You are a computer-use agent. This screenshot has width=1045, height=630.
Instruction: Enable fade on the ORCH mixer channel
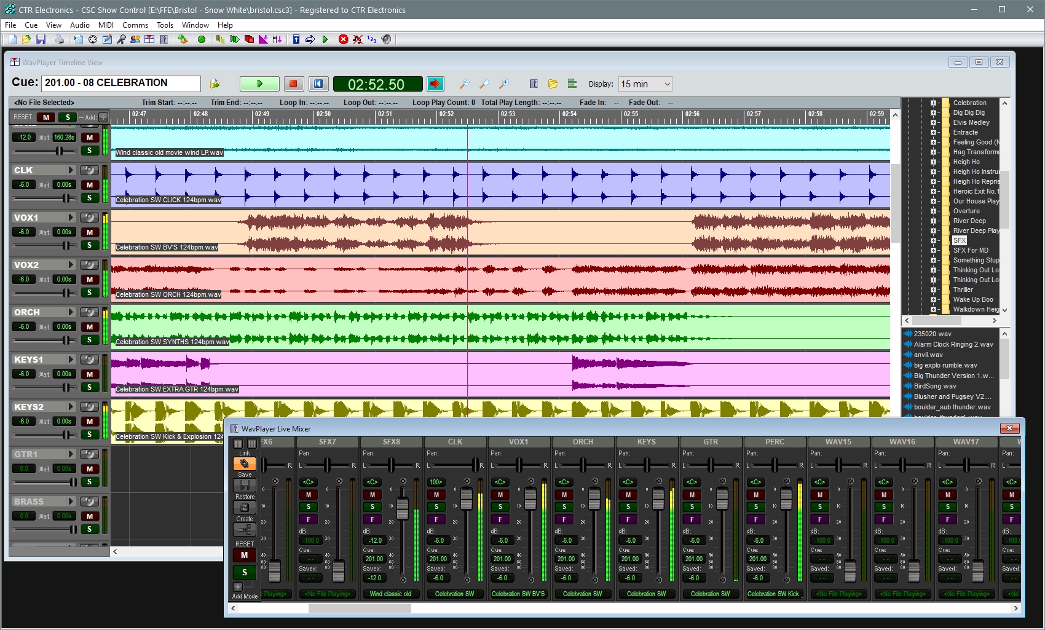[x=564, y=519]
